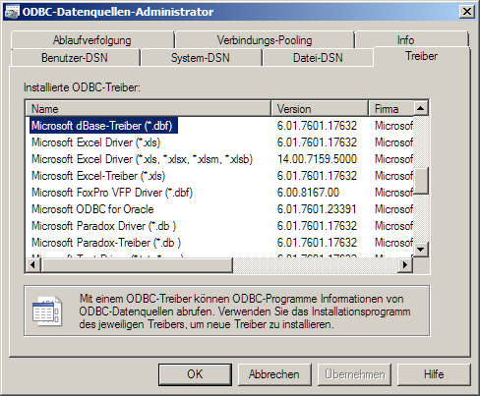Close the ODBC-Datenquellen-Administrator window
The width and height of the screenshot is (480, 396).
(467, 12)
